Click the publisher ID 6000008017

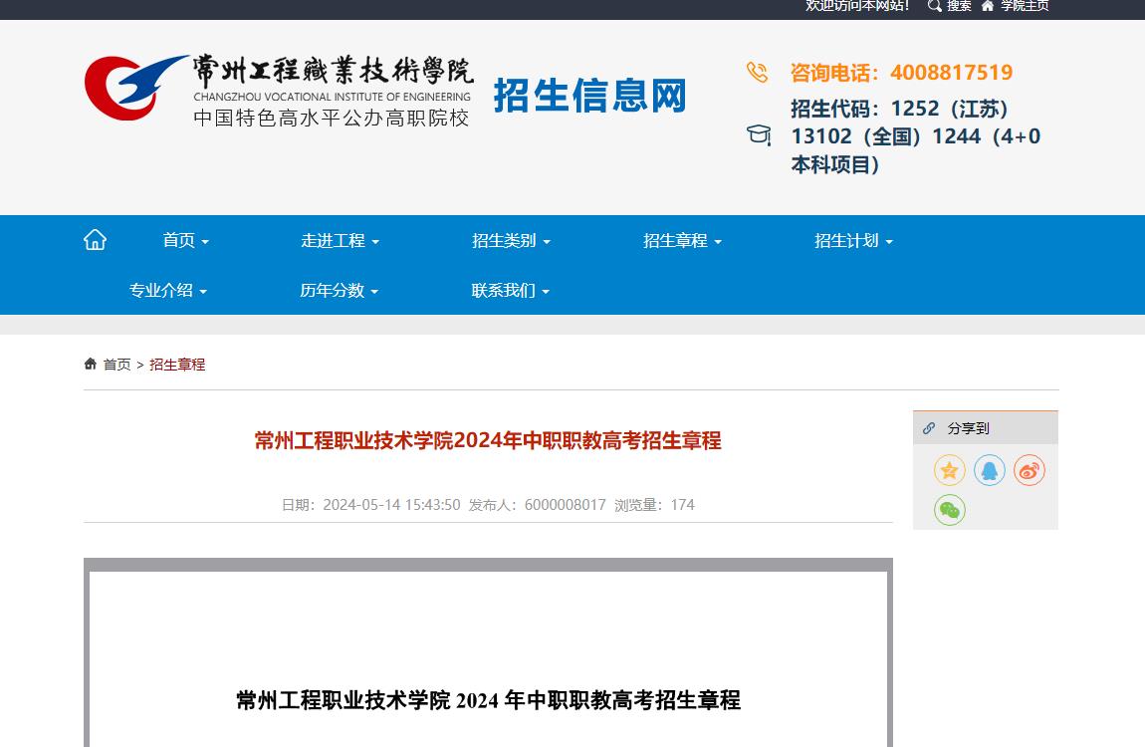pos(566,505)
